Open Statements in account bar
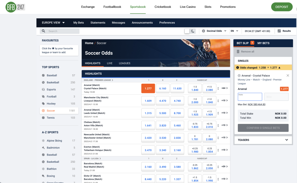Viewport: 297px width, 183px height. (x=98, y=23)
